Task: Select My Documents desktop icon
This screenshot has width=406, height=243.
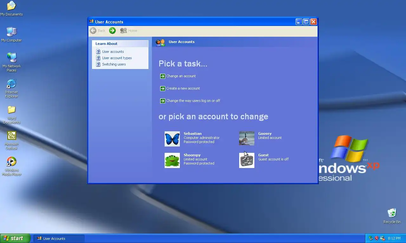Action: click(x=11, y=9)
